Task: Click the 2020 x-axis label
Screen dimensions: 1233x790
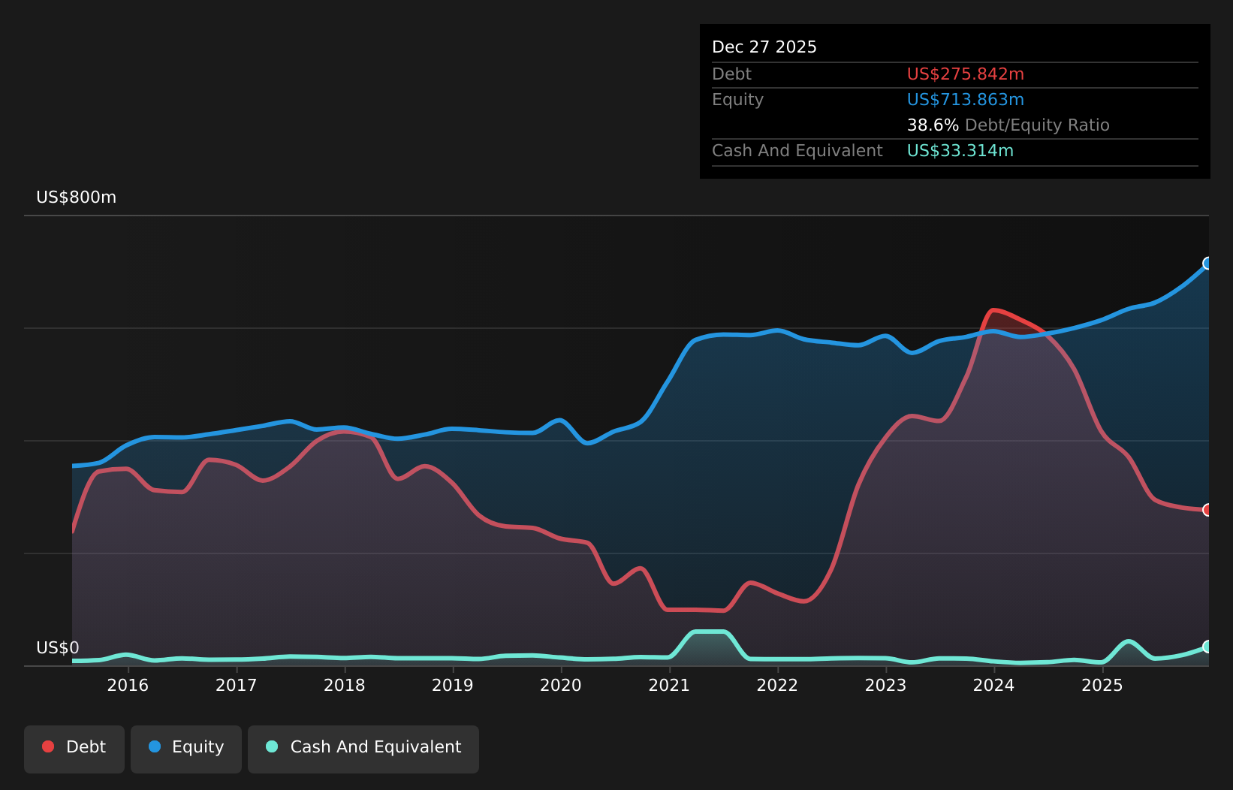Action: 561,685
